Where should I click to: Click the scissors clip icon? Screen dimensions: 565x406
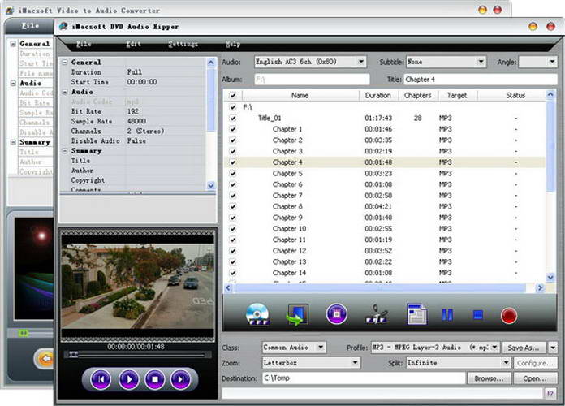coord(377,313)
